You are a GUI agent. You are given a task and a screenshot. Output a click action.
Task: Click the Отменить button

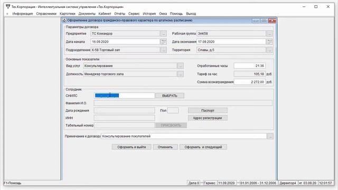tap(165, 147)
